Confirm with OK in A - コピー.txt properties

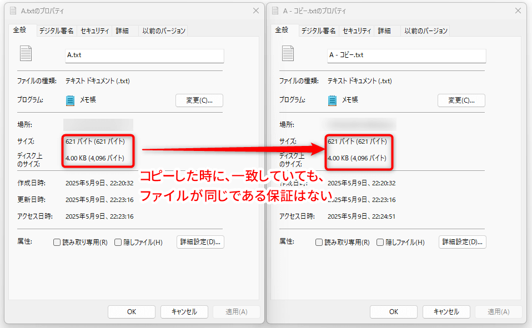394,312
